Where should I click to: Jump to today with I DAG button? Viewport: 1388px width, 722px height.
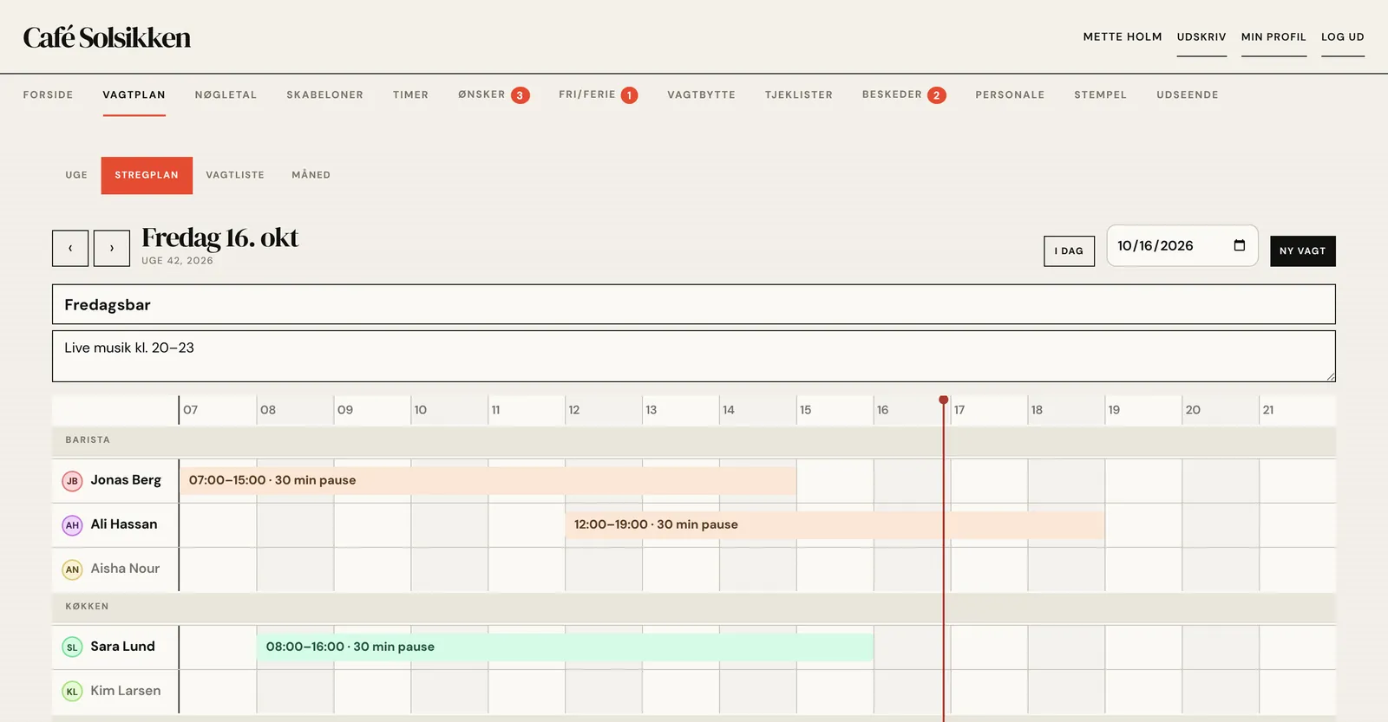coord(1069,251)
